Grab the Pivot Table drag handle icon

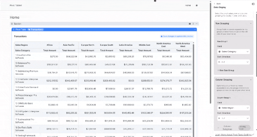click(14, 29)
